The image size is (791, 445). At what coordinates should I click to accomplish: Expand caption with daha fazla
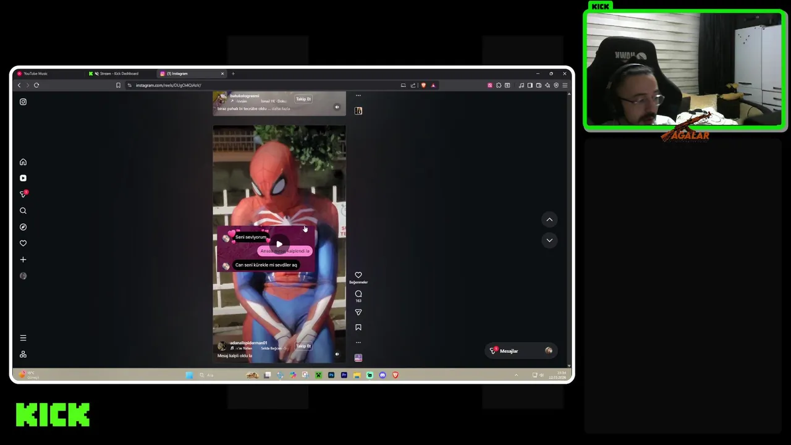click(x=281, y=109)
